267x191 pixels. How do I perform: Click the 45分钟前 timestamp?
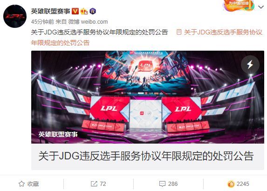click(42, 22)
